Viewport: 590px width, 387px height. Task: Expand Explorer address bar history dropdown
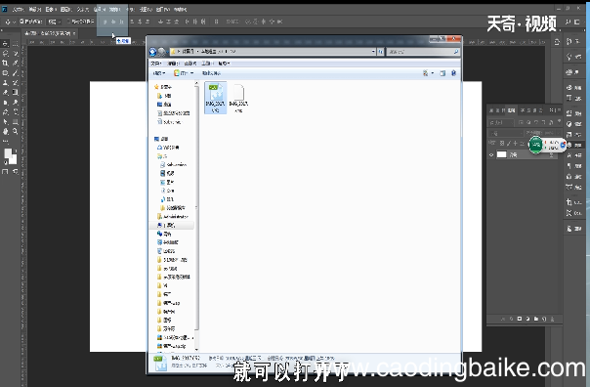(x=373, y=52)
